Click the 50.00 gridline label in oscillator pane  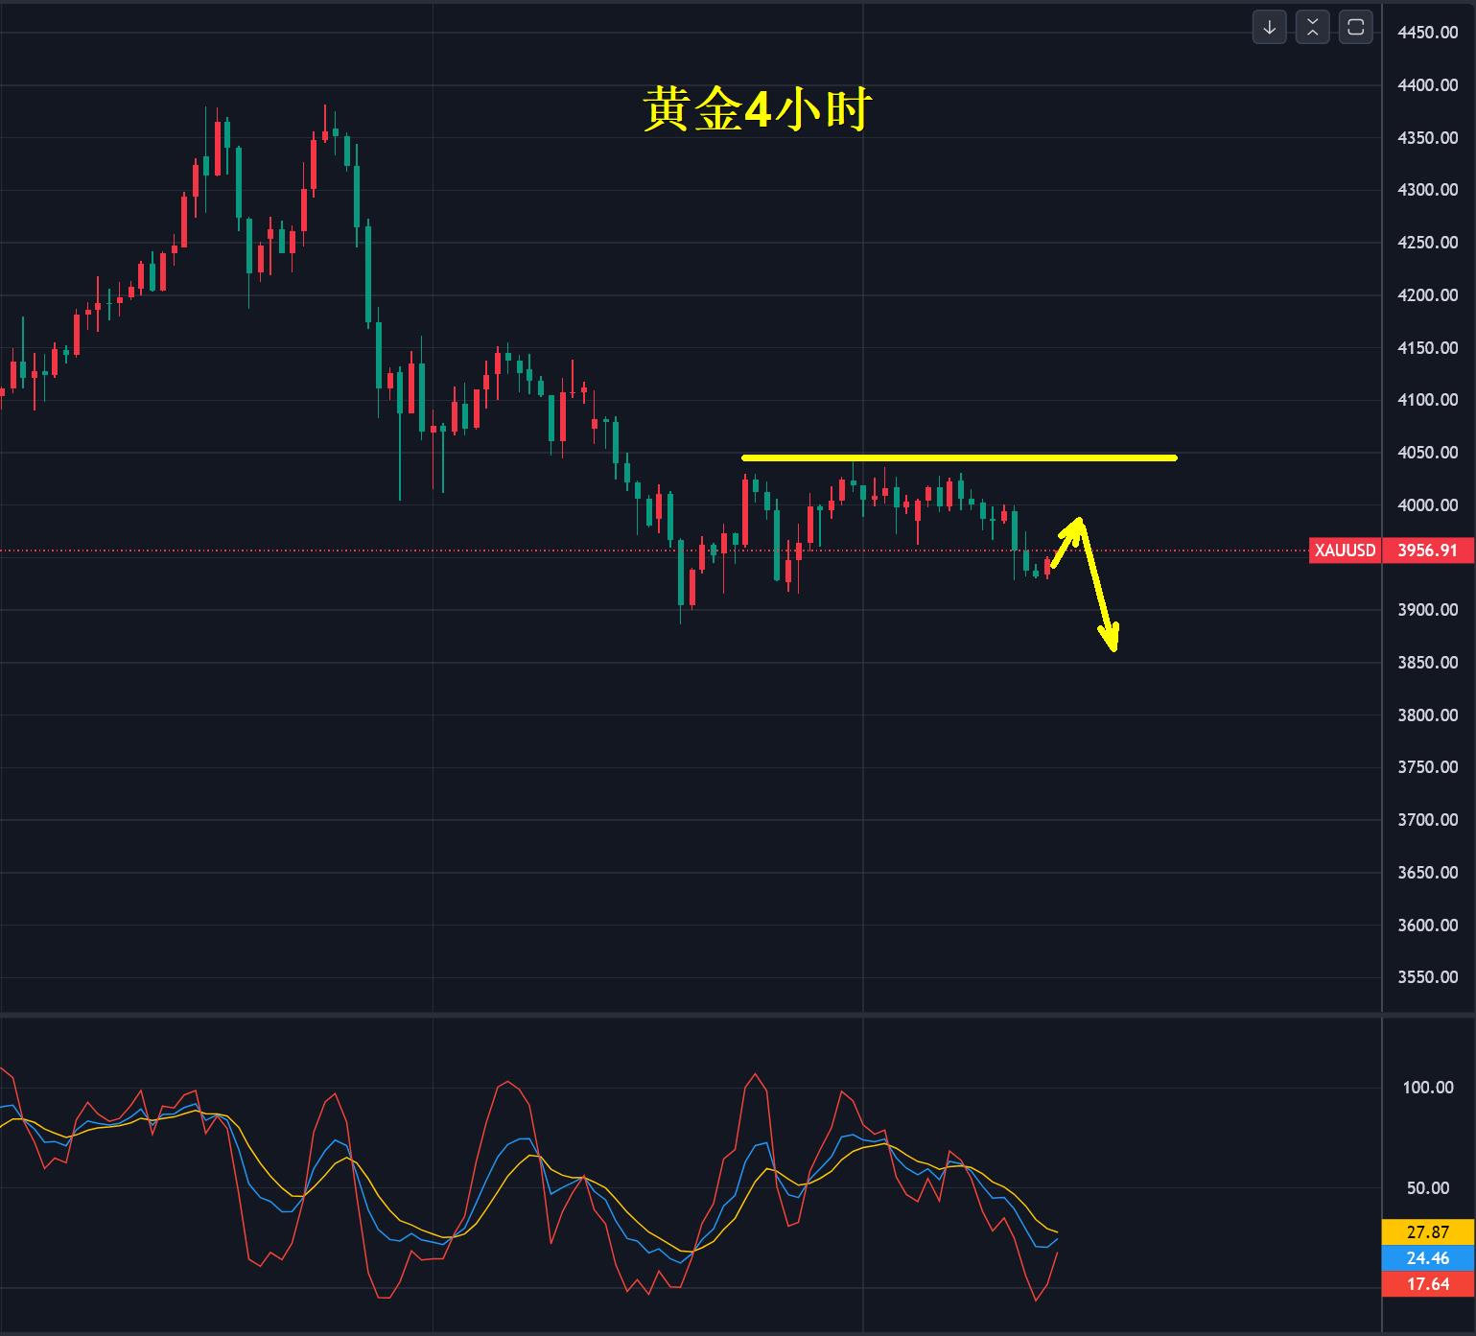(1429, 1186)
